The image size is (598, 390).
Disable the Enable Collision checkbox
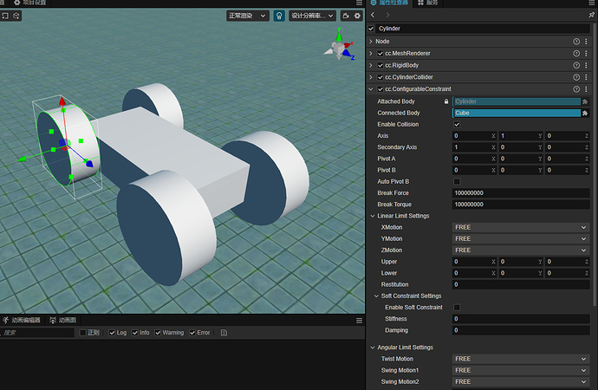[458, 124]
